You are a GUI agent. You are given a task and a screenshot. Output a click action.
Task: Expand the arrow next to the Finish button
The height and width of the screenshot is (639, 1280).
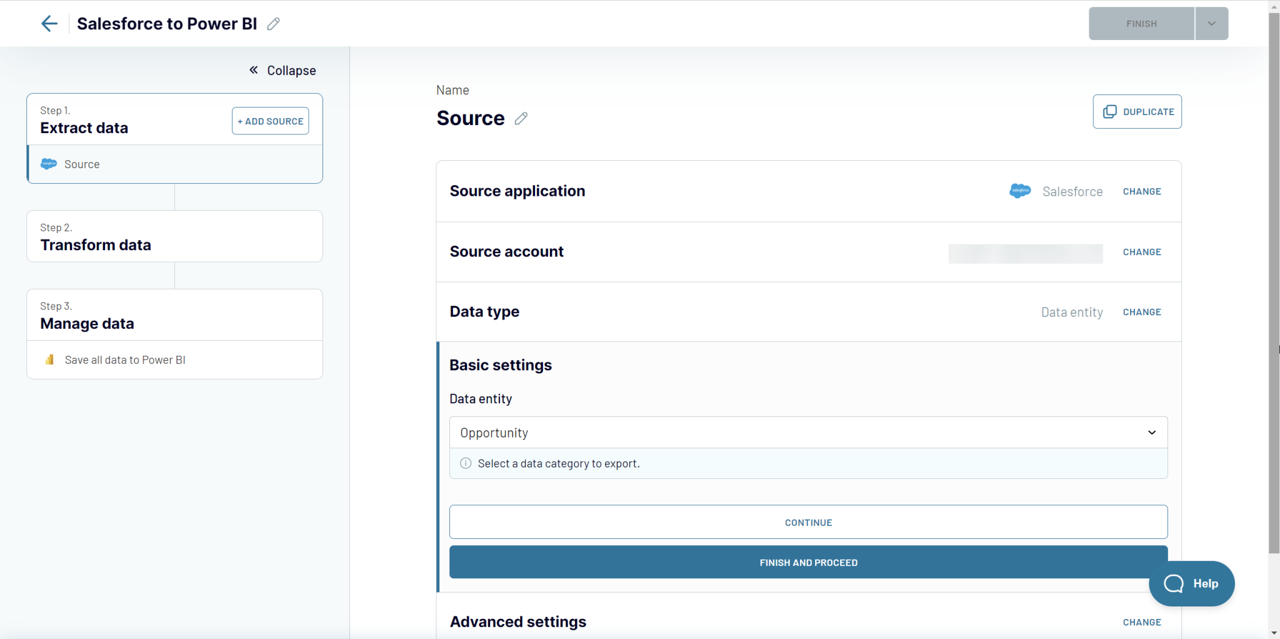click(x=1211, y=23)
